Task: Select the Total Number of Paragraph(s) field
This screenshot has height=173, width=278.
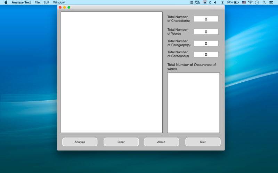Action: point(206,44)
